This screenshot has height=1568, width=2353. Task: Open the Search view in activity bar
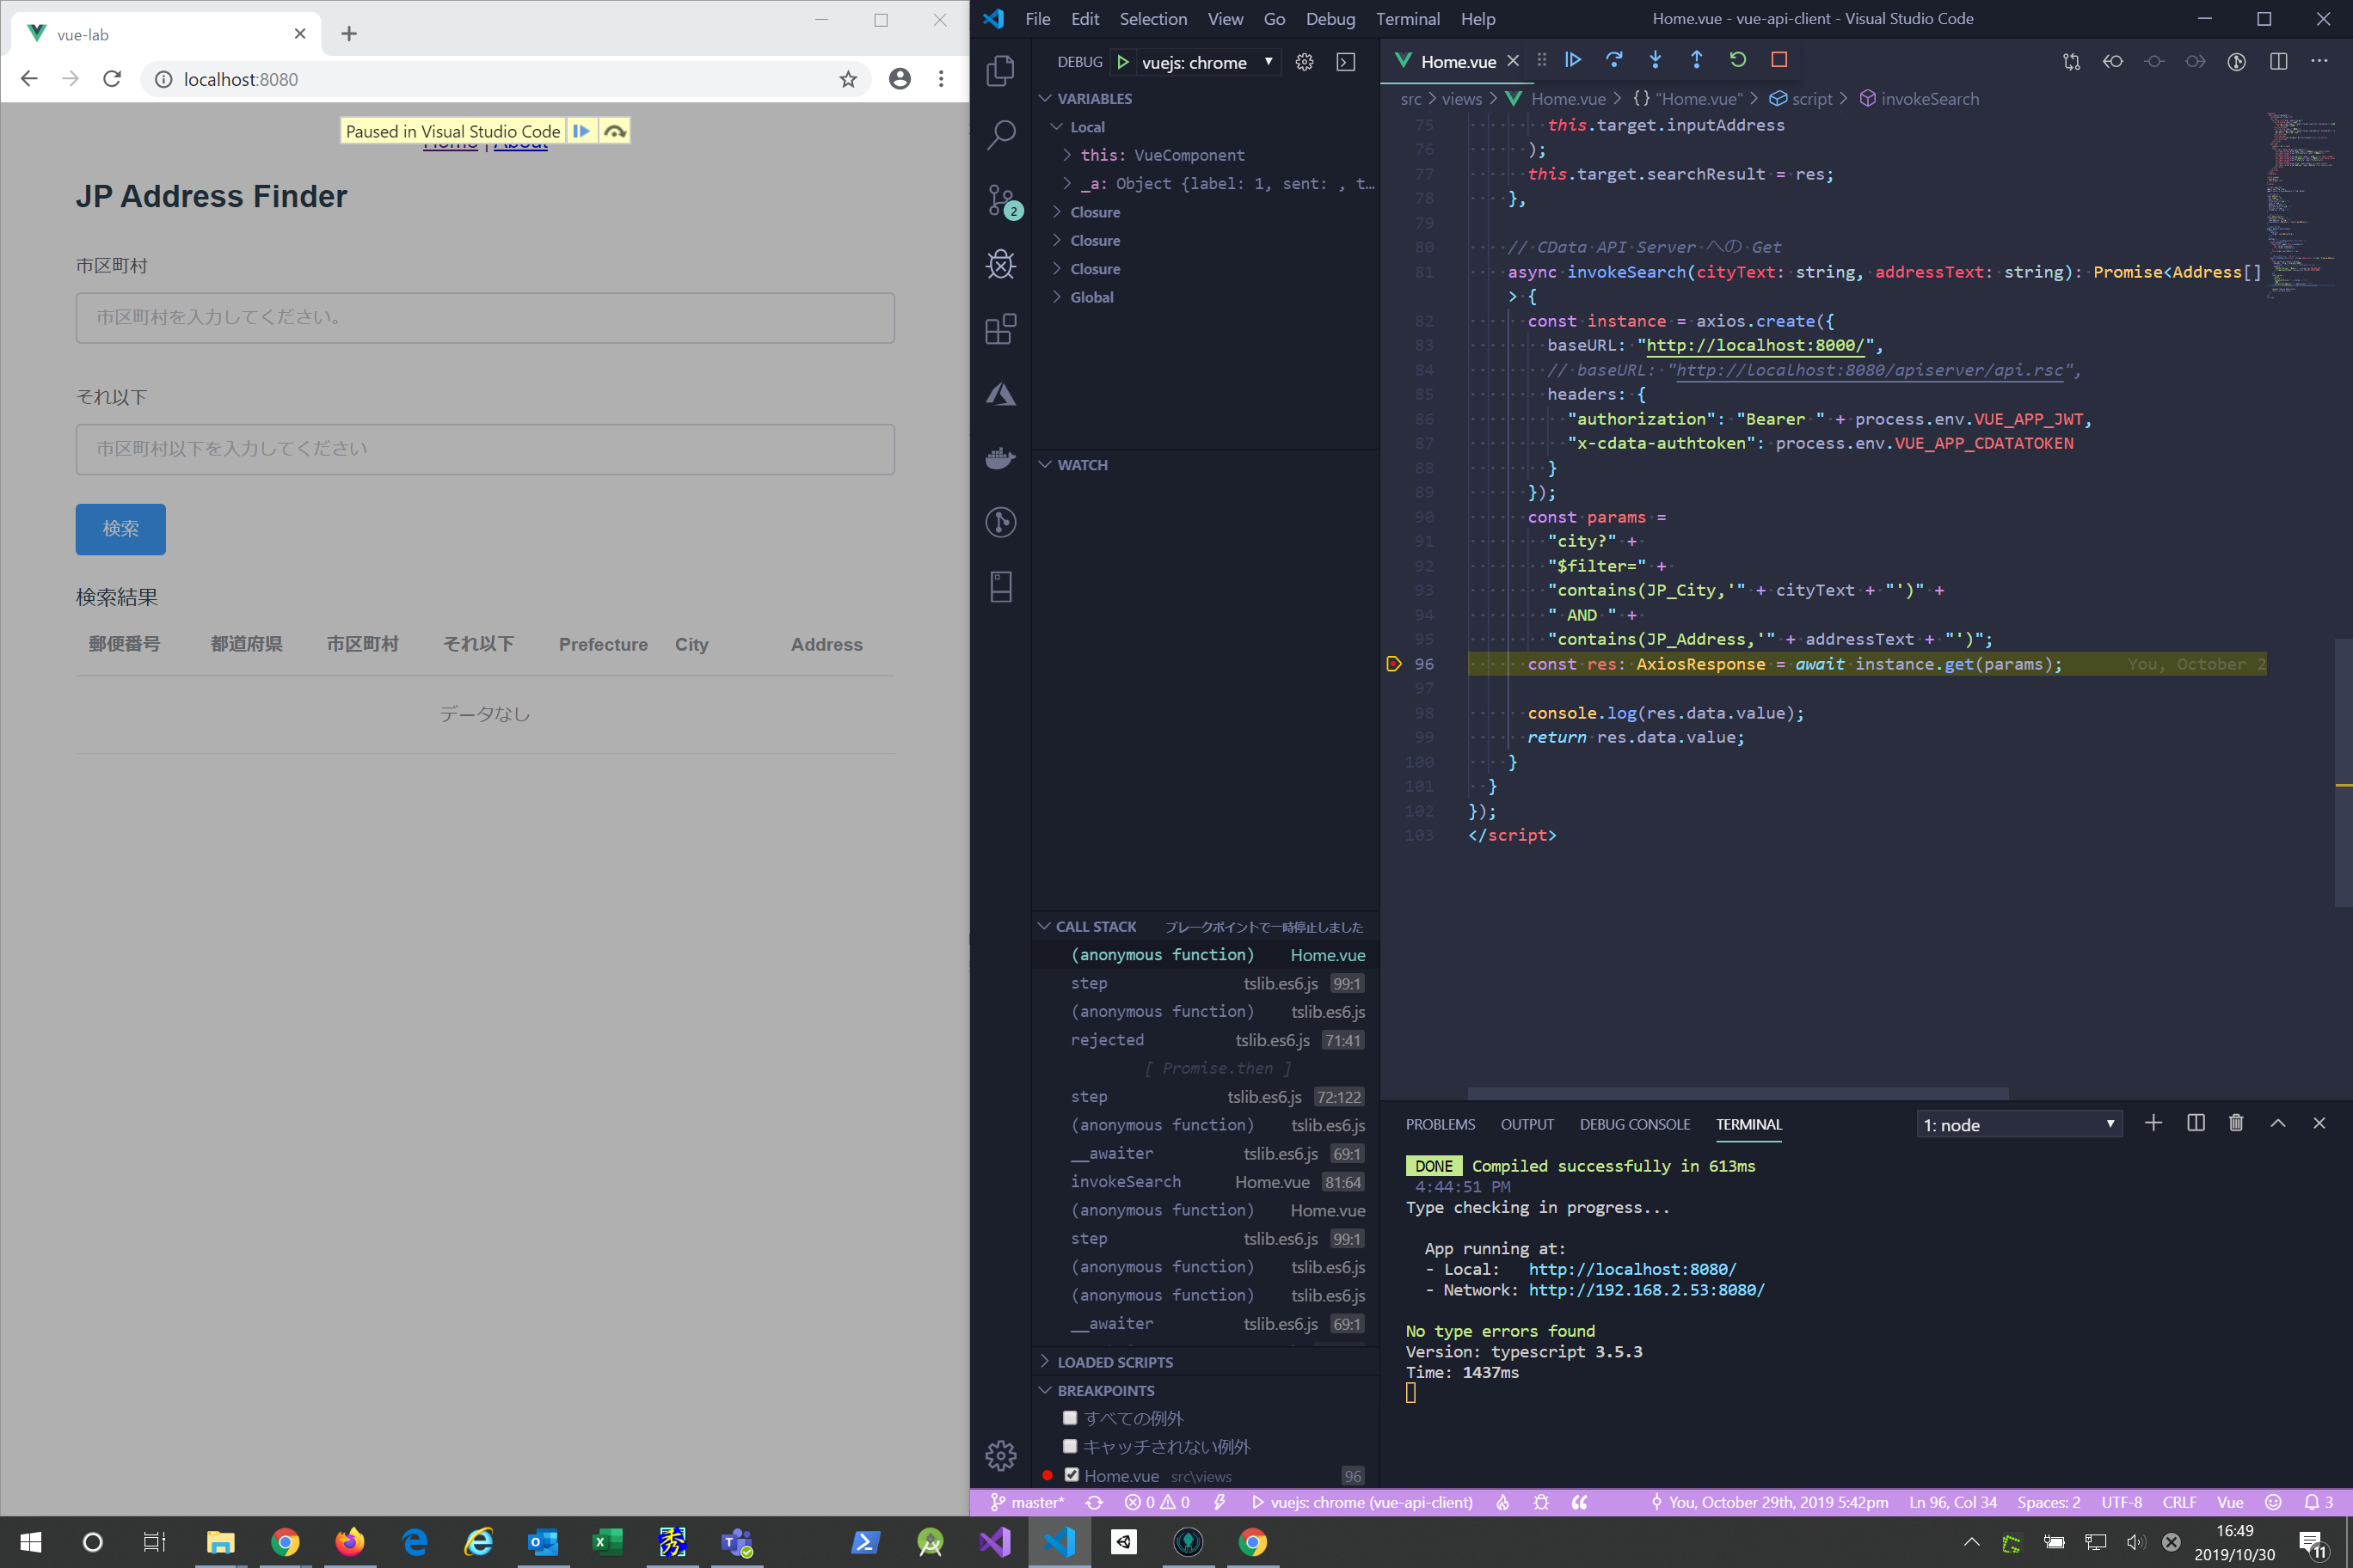pos(1000,134)
